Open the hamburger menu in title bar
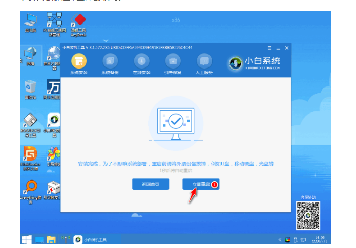This screenshot has height=248, width=356. 268,48
